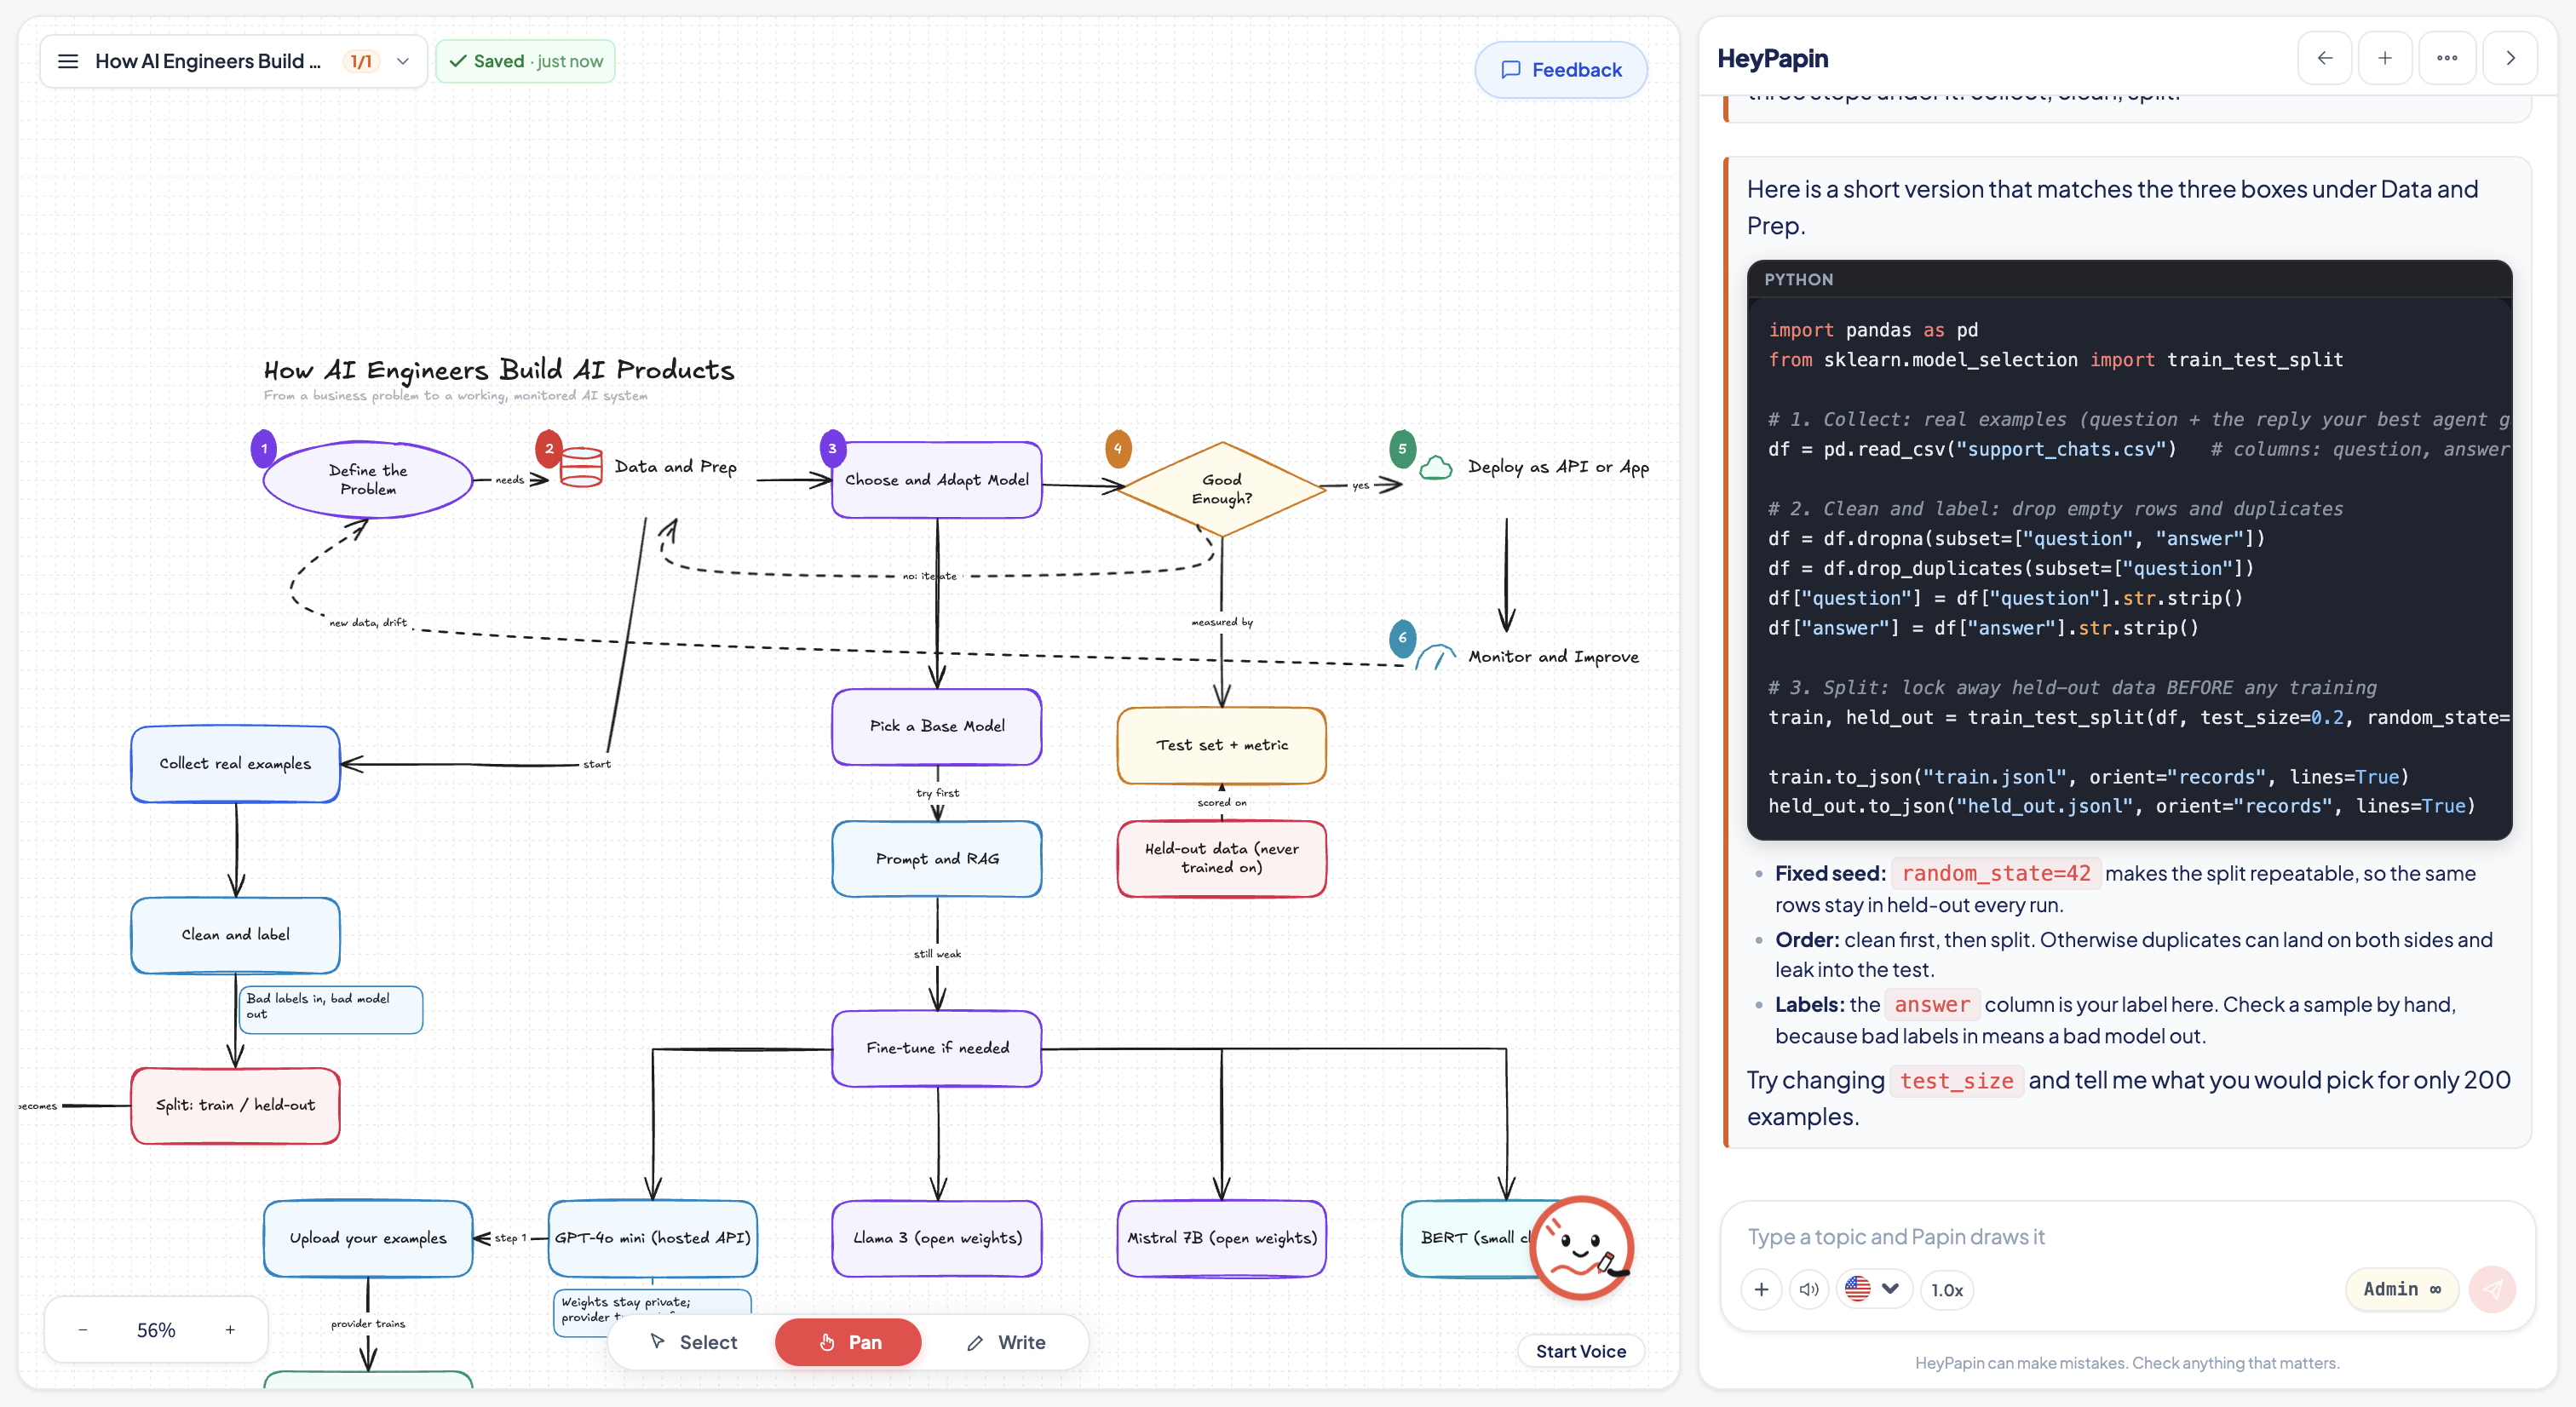Image resolution: width=2576 pixels, height=1407 pixels.
Task: Select the Upload your examples box
Action: [x=368, y=1238]
